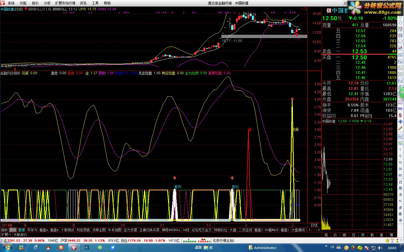Click the download arrow sidebar icon

coord(400,24)
